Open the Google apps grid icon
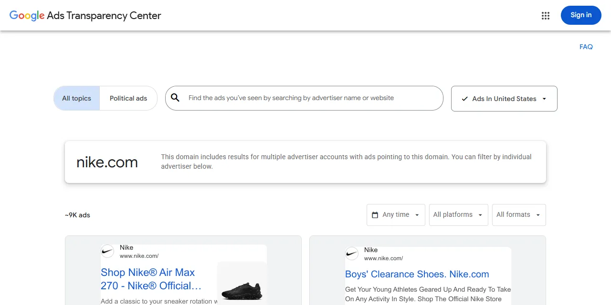The height and width of the screenshot is (305, 611). (x=546, y=16)
